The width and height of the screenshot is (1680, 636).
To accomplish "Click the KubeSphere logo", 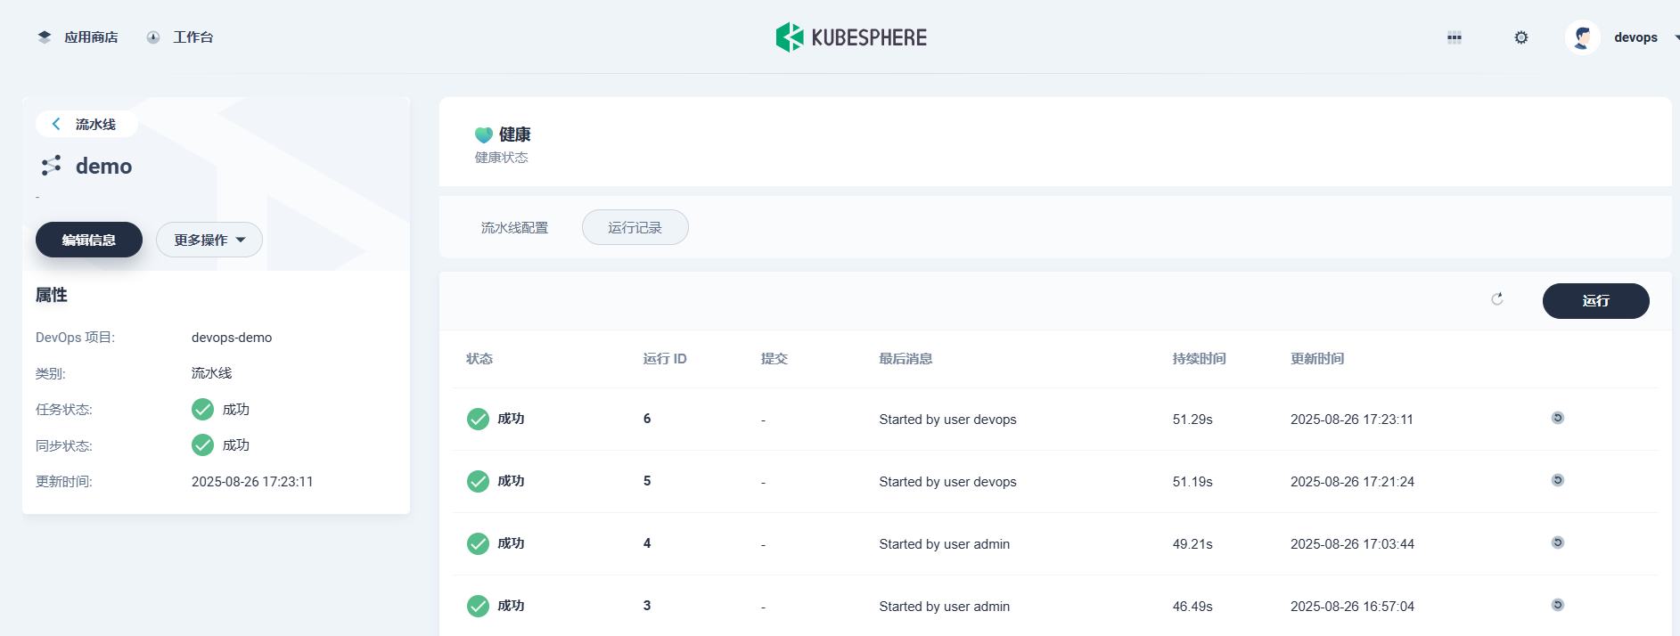I will (x=851, y=37).
